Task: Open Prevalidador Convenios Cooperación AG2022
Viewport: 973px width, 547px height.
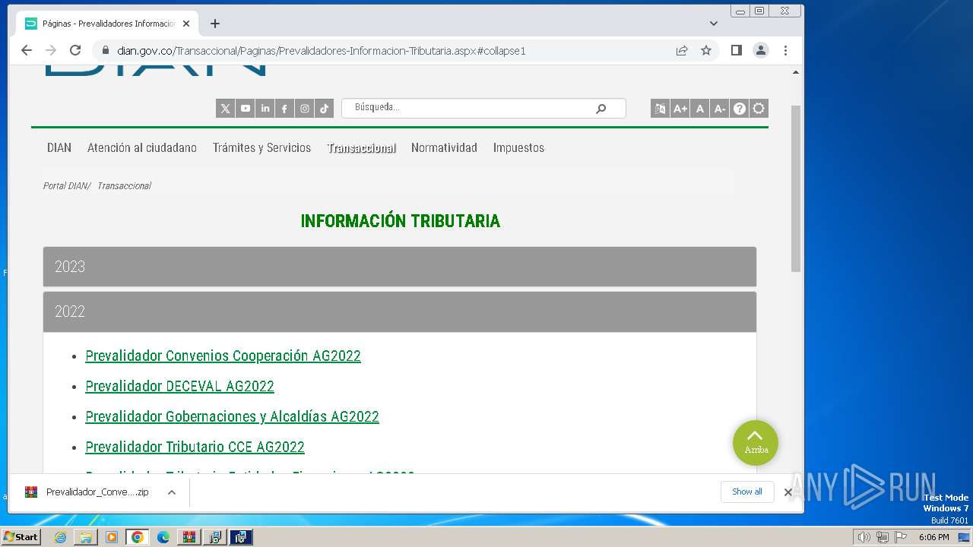Action: click(x=223, y=356)
